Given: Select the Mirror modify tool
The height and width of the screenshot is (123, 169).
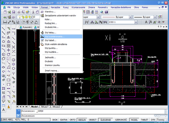Looking at the screenshot, I should click(8, 37).
